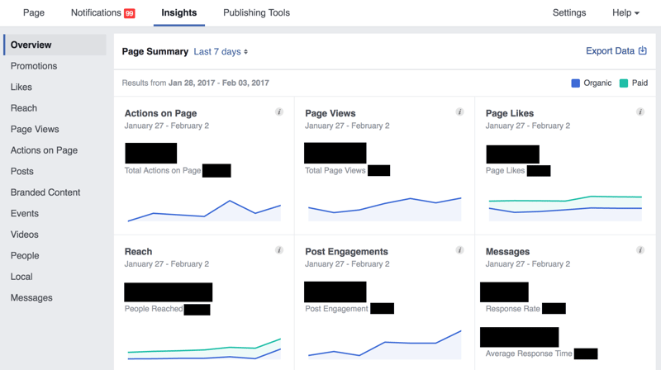This screenshot has width=661, height=370.
Task: Click the blue Organic legend swatch
Action: 576,83
